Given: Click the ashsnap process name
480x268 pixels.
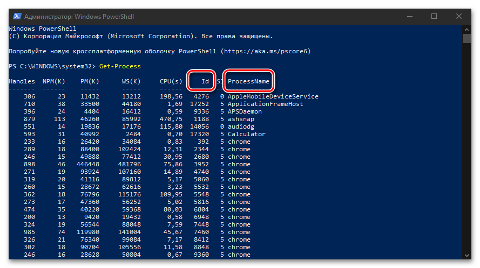Looking at the screenshot, I should tap(241, 119).
